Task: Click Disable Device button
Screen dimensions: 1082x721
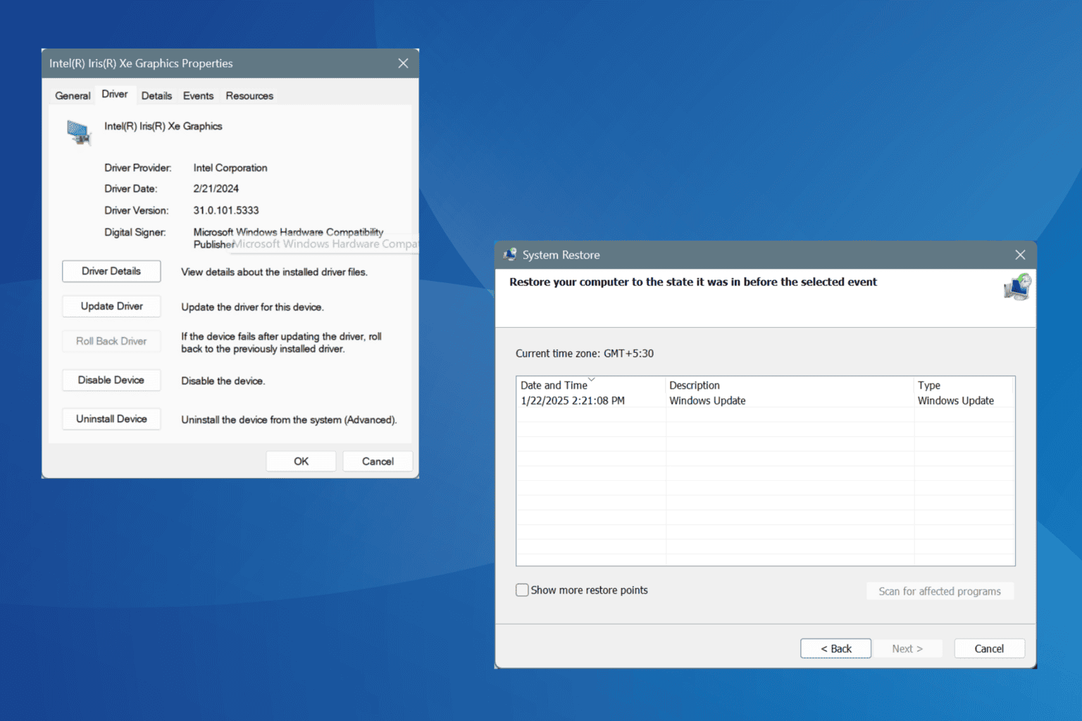Action: (111, 380)
